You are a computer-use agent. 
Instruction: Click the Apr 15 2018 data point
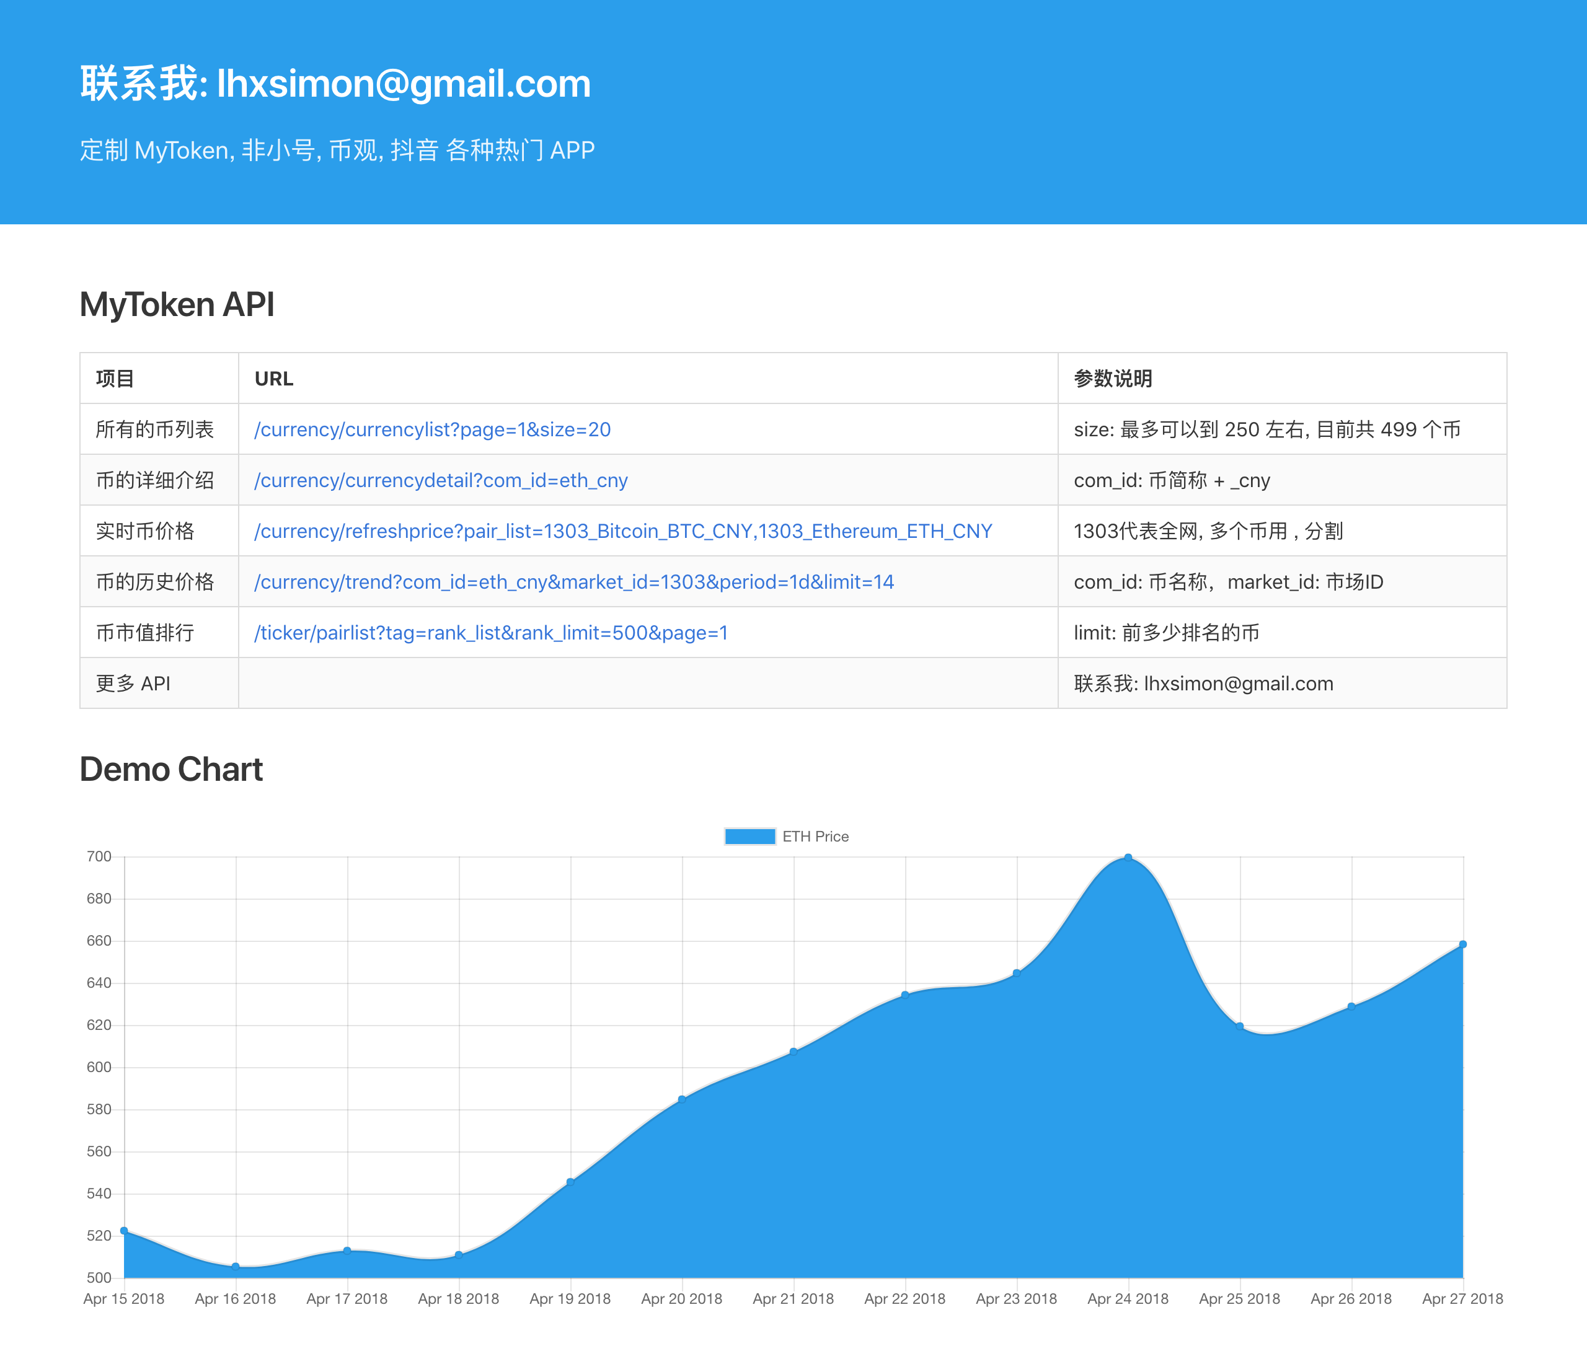point(124,1231)
